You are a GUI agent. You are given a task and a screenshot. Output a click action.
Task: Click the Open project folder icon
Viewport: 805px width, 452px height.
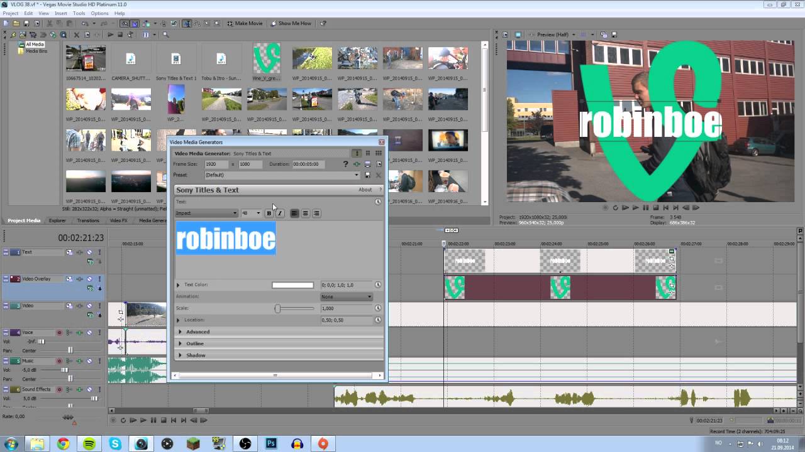(x=16, y=23)
